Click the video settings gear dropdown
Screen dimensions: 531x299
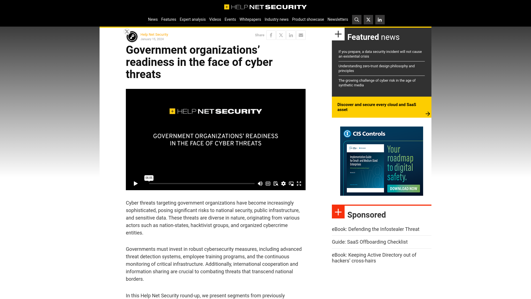pyautogui.click(x=283, y=184)
